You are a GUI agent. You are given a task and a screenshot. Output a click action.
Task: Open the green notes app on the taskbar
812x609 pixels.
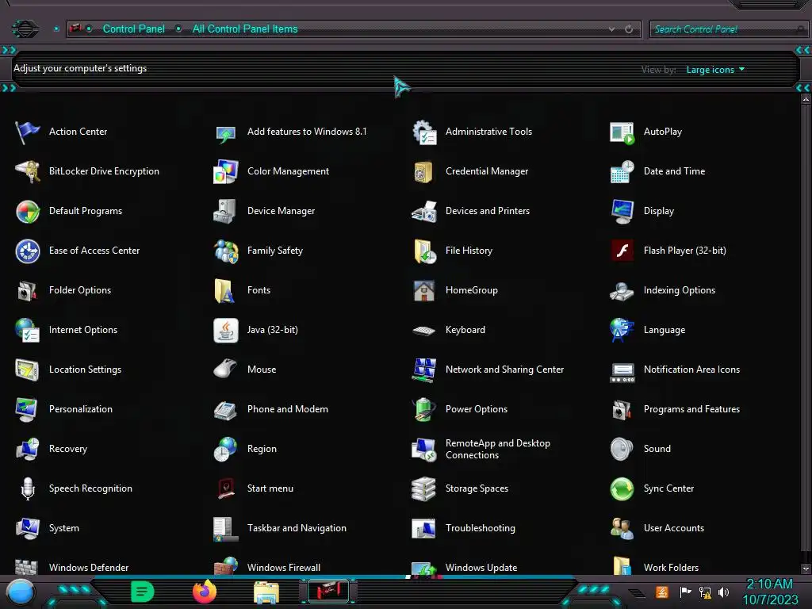tap(143, 592)
